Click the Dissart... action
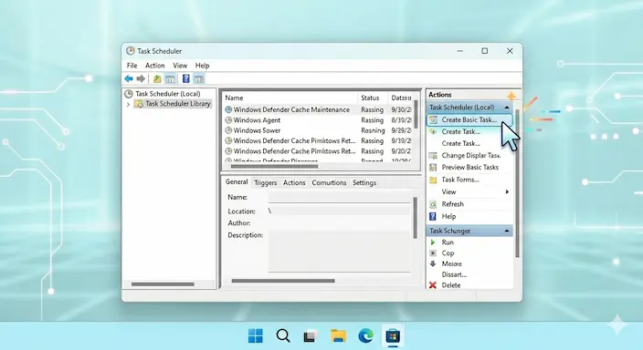The width and height of the screenshot is (643, 350). 454,274
